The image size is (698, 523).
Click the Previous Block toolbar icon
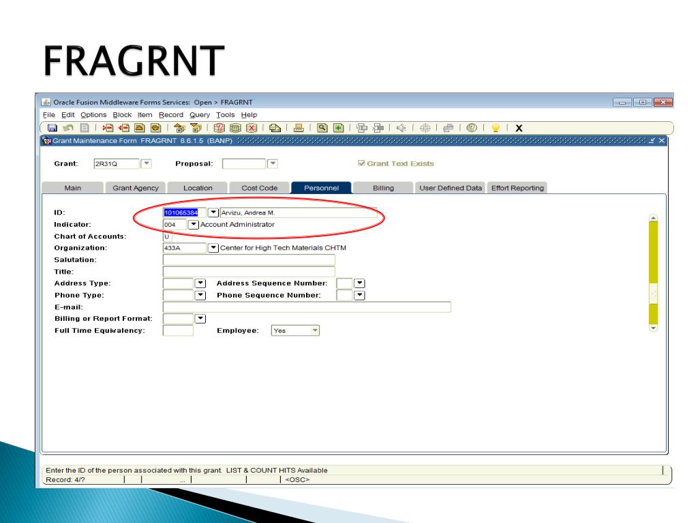[179, 128]
